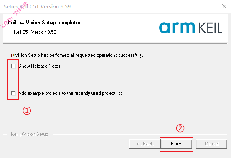
Task: Click the Add example projects label text
Action: [x=71, y=93]
